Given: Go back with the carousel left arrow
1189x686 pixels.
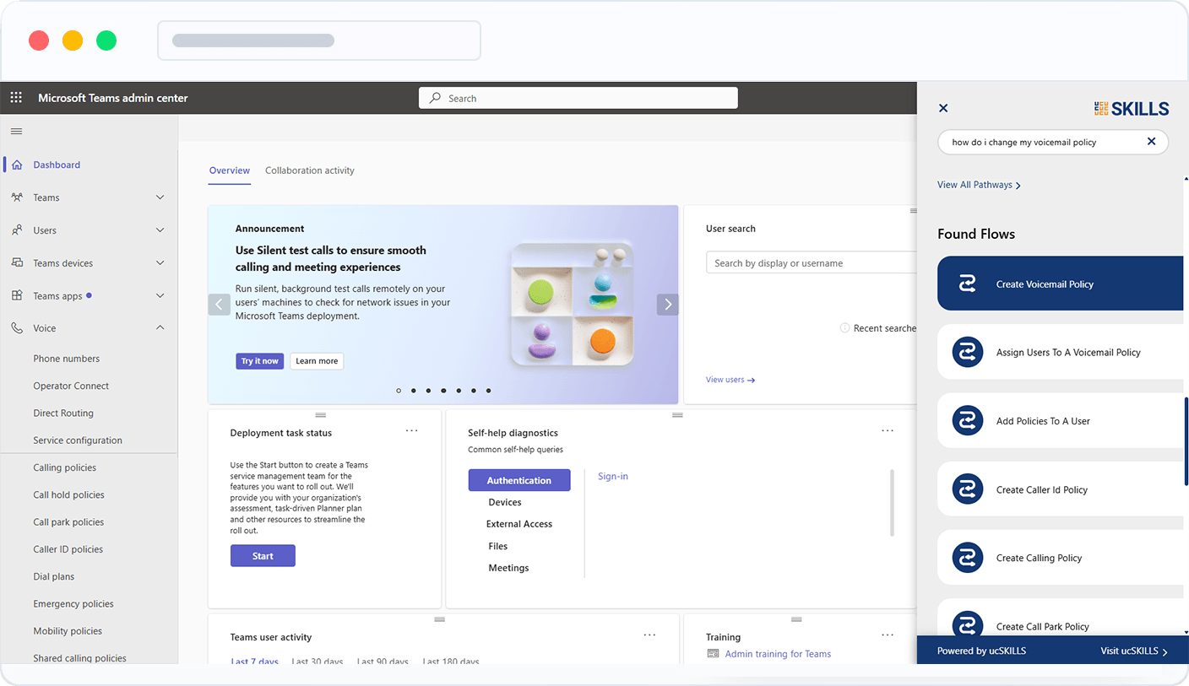Looking at the screenshot, I should point(219,305).
